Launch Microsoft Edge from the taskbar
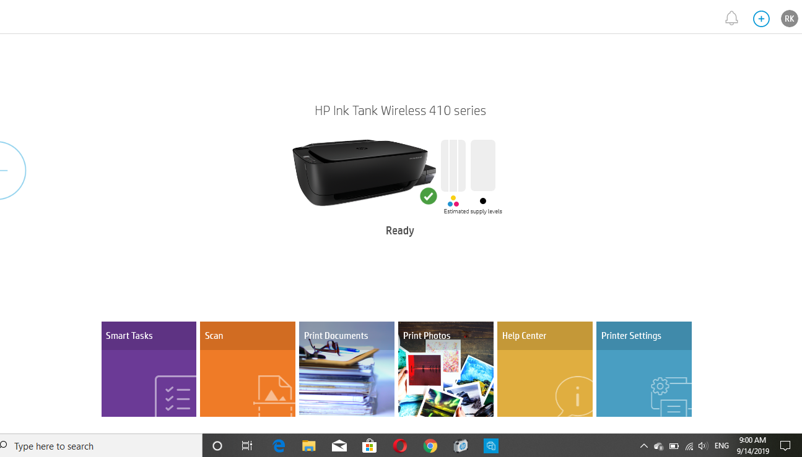Screen dimensions: 802x457 279,446
